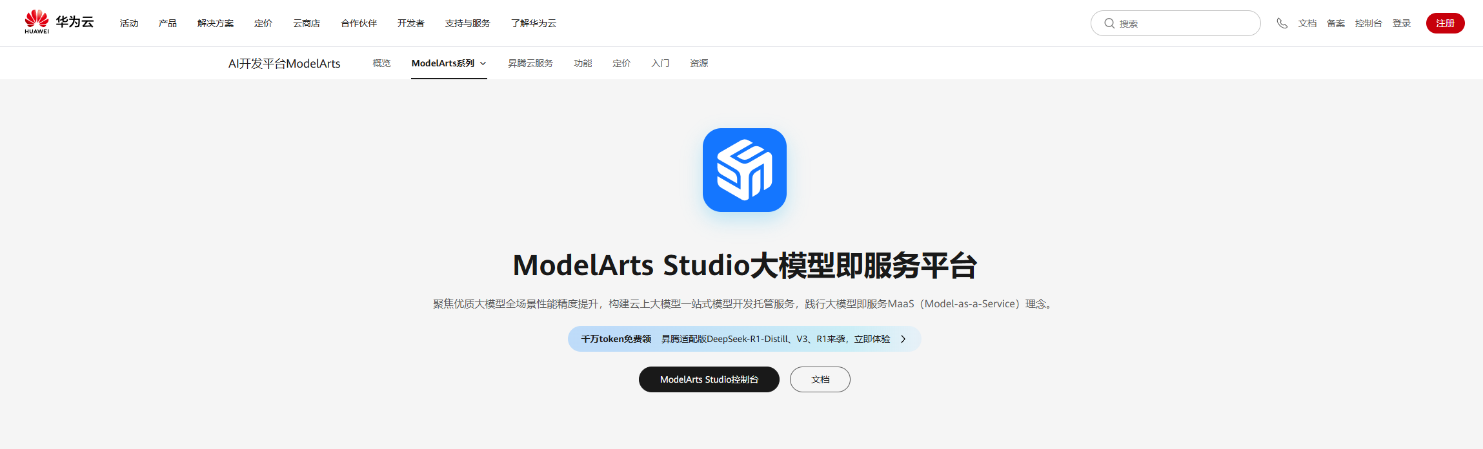
Task: Switch to the 资源 tab
Action: click(699, 63)
